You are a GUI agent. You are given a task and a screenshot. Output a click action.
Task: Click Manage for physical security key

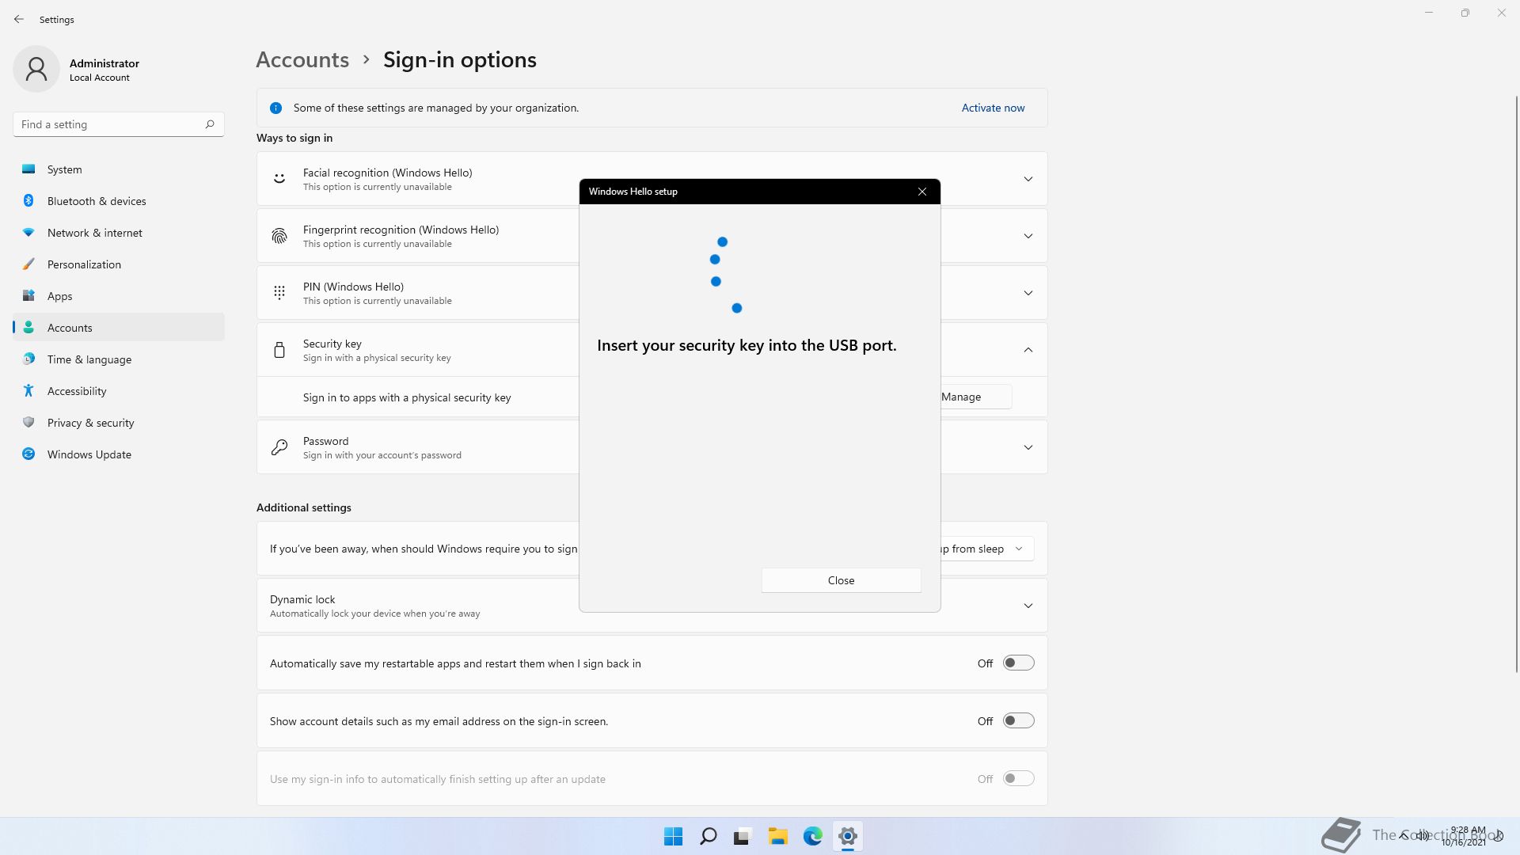point(975,397)
